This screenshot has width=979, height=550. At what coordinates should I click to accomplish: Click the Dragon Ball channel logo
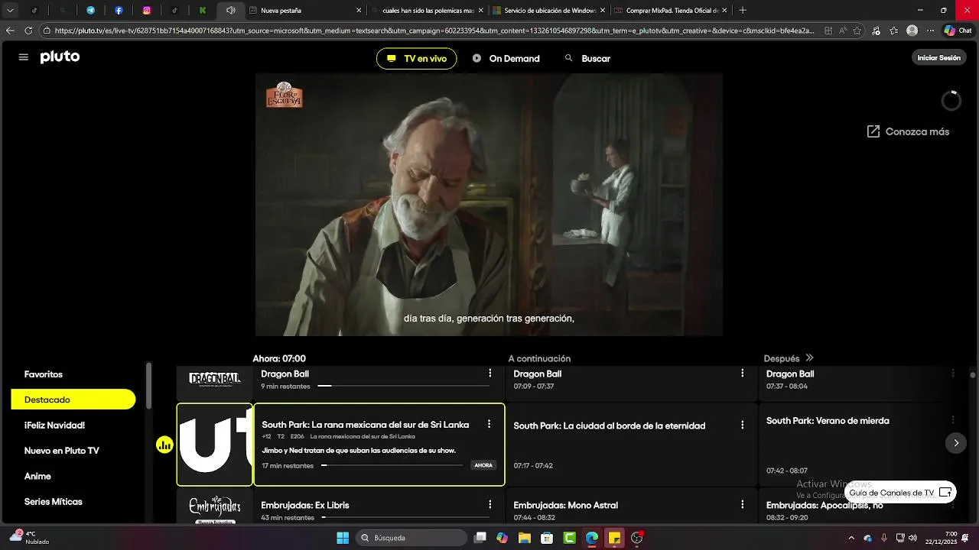click(215, 379)
